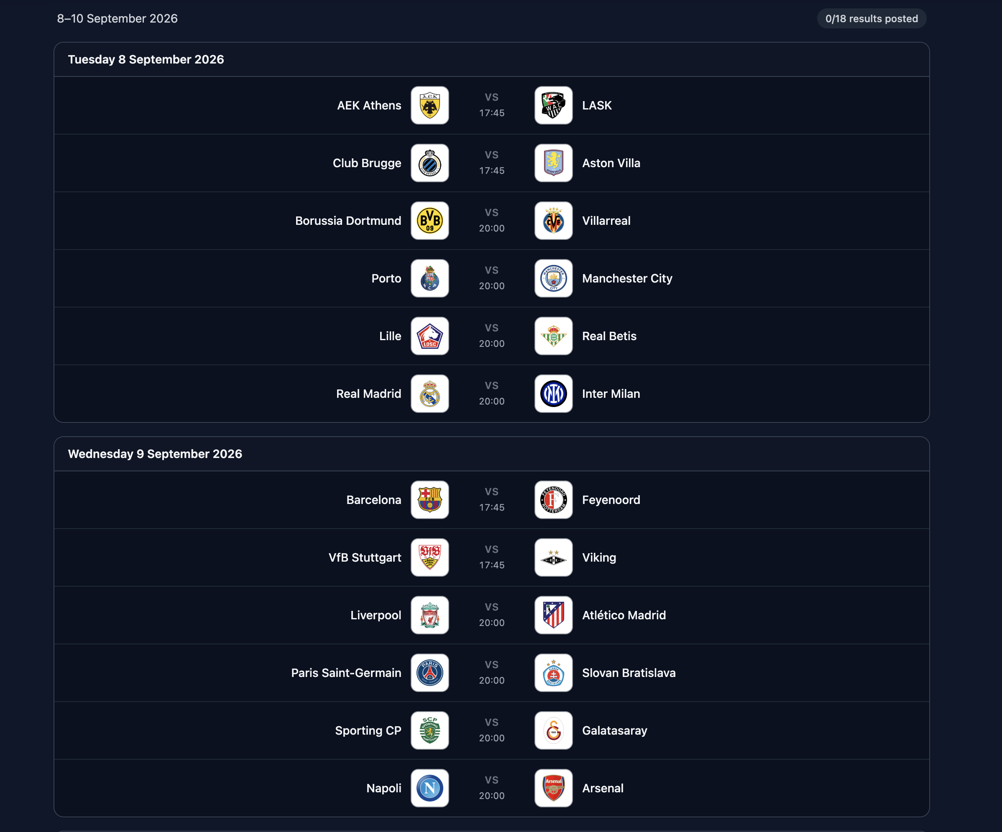Click the Real Madrid team name
This screenshot has width=1002, height=832.
click(368, 394)
